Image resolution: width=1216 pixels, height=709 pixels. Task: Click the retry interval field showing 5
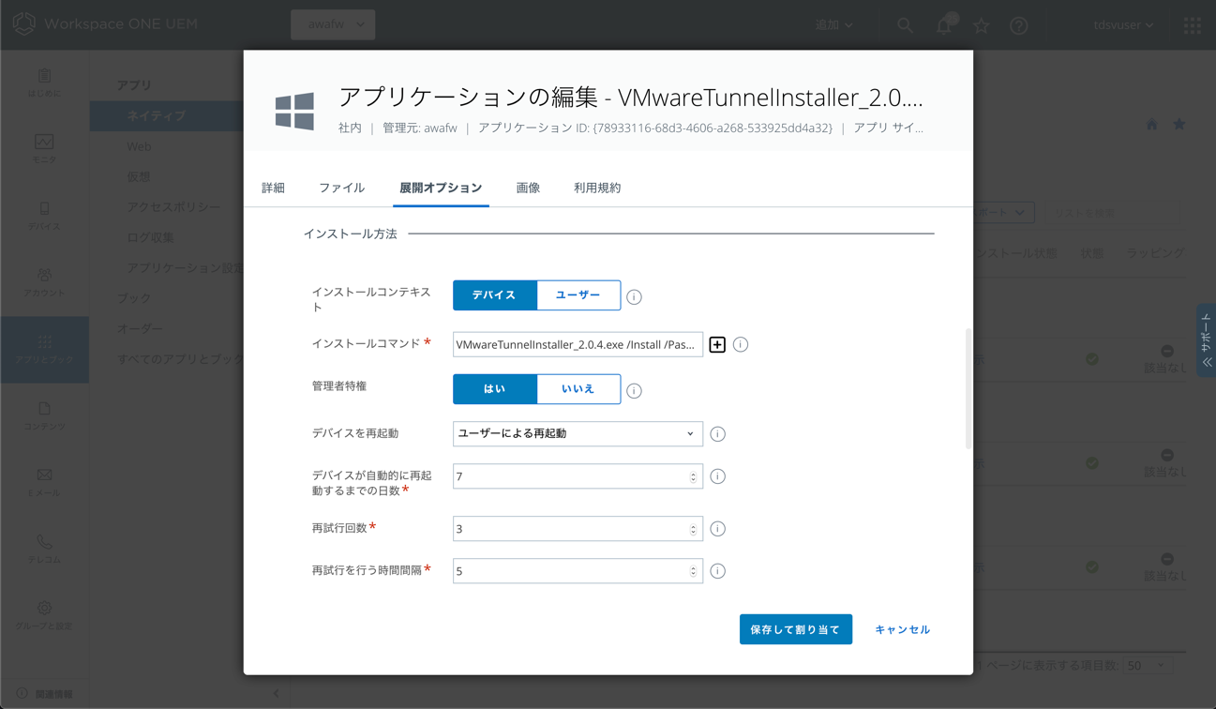(578, 570)
